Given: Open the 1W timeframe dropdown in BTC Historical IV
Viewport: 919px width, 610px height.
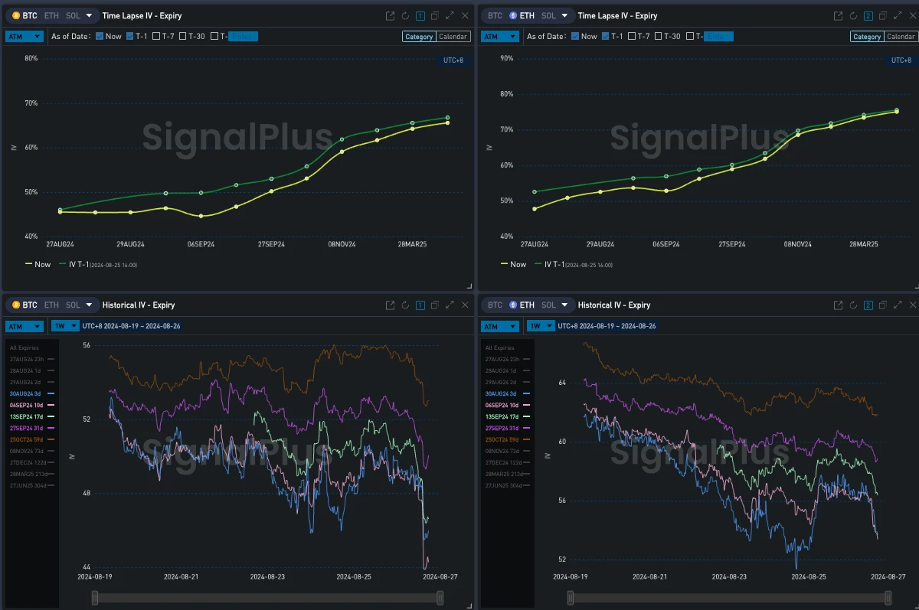Looking at the screenshot, I should (x=65, y=326).
